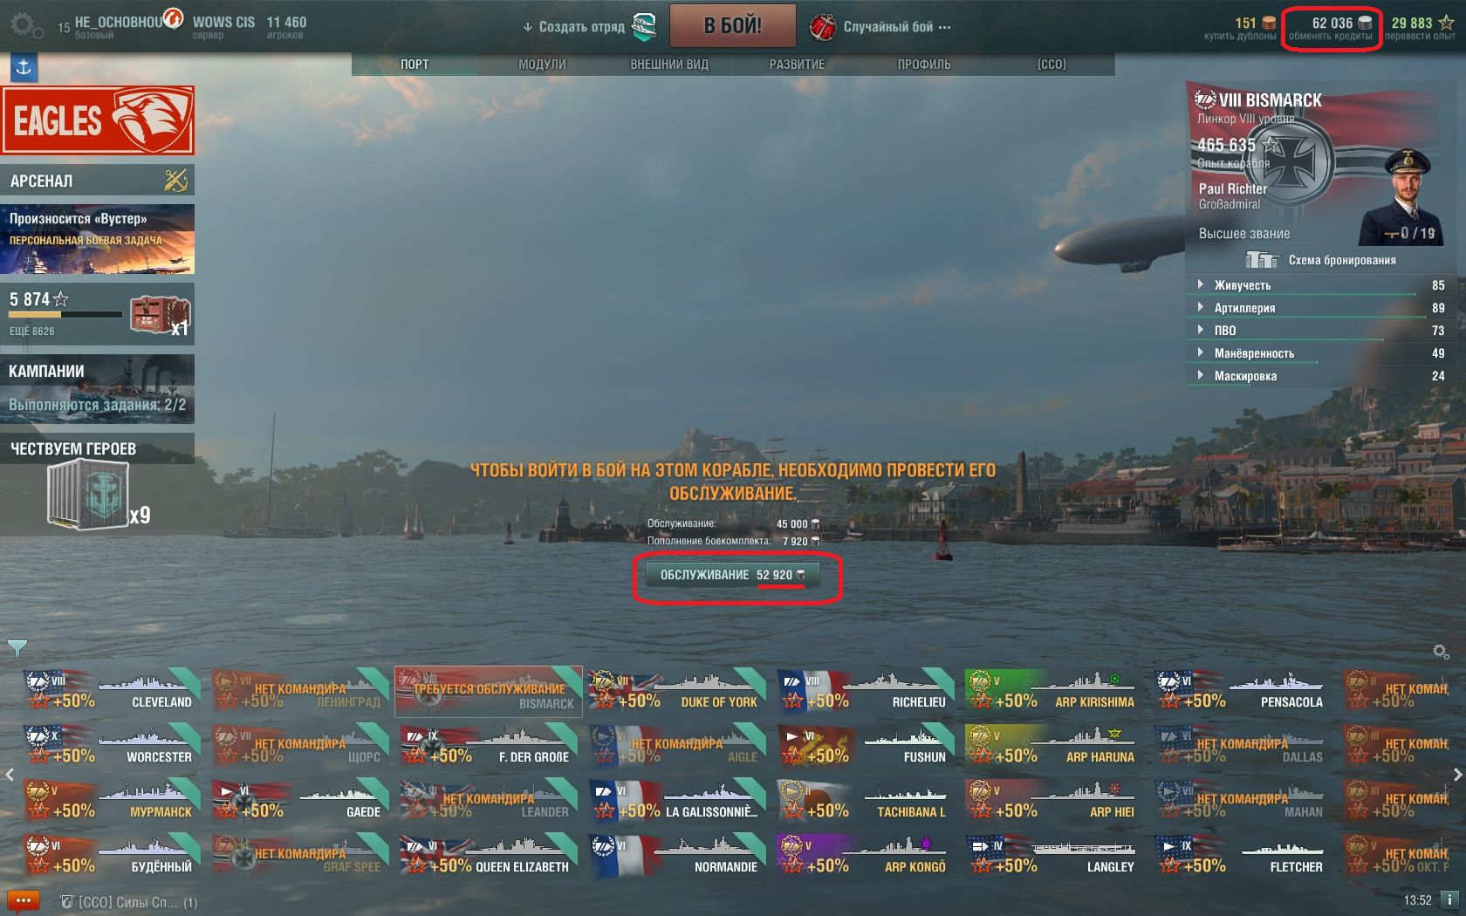
Task: Open the Eagles clan banner
Action: [98, 120]
